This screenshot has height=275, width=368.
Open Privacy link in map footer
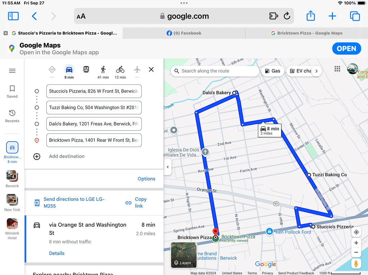[267, 273]
